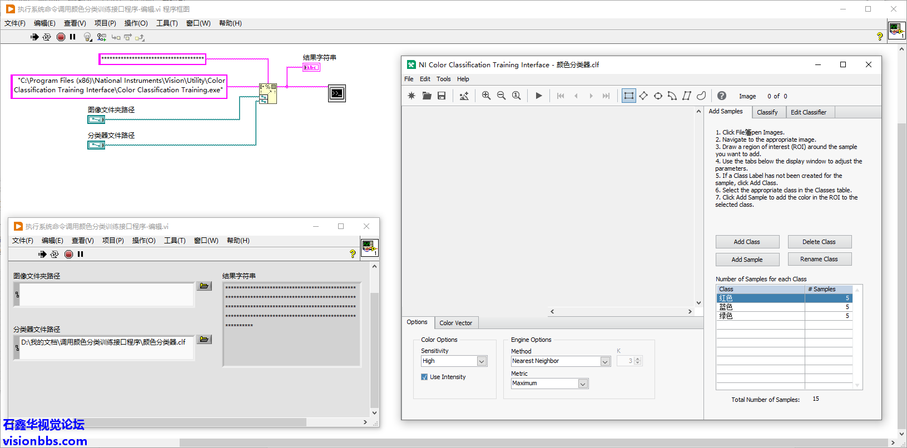Switch to the Classify tab
The image size is (907, 448).
point(767,112)
